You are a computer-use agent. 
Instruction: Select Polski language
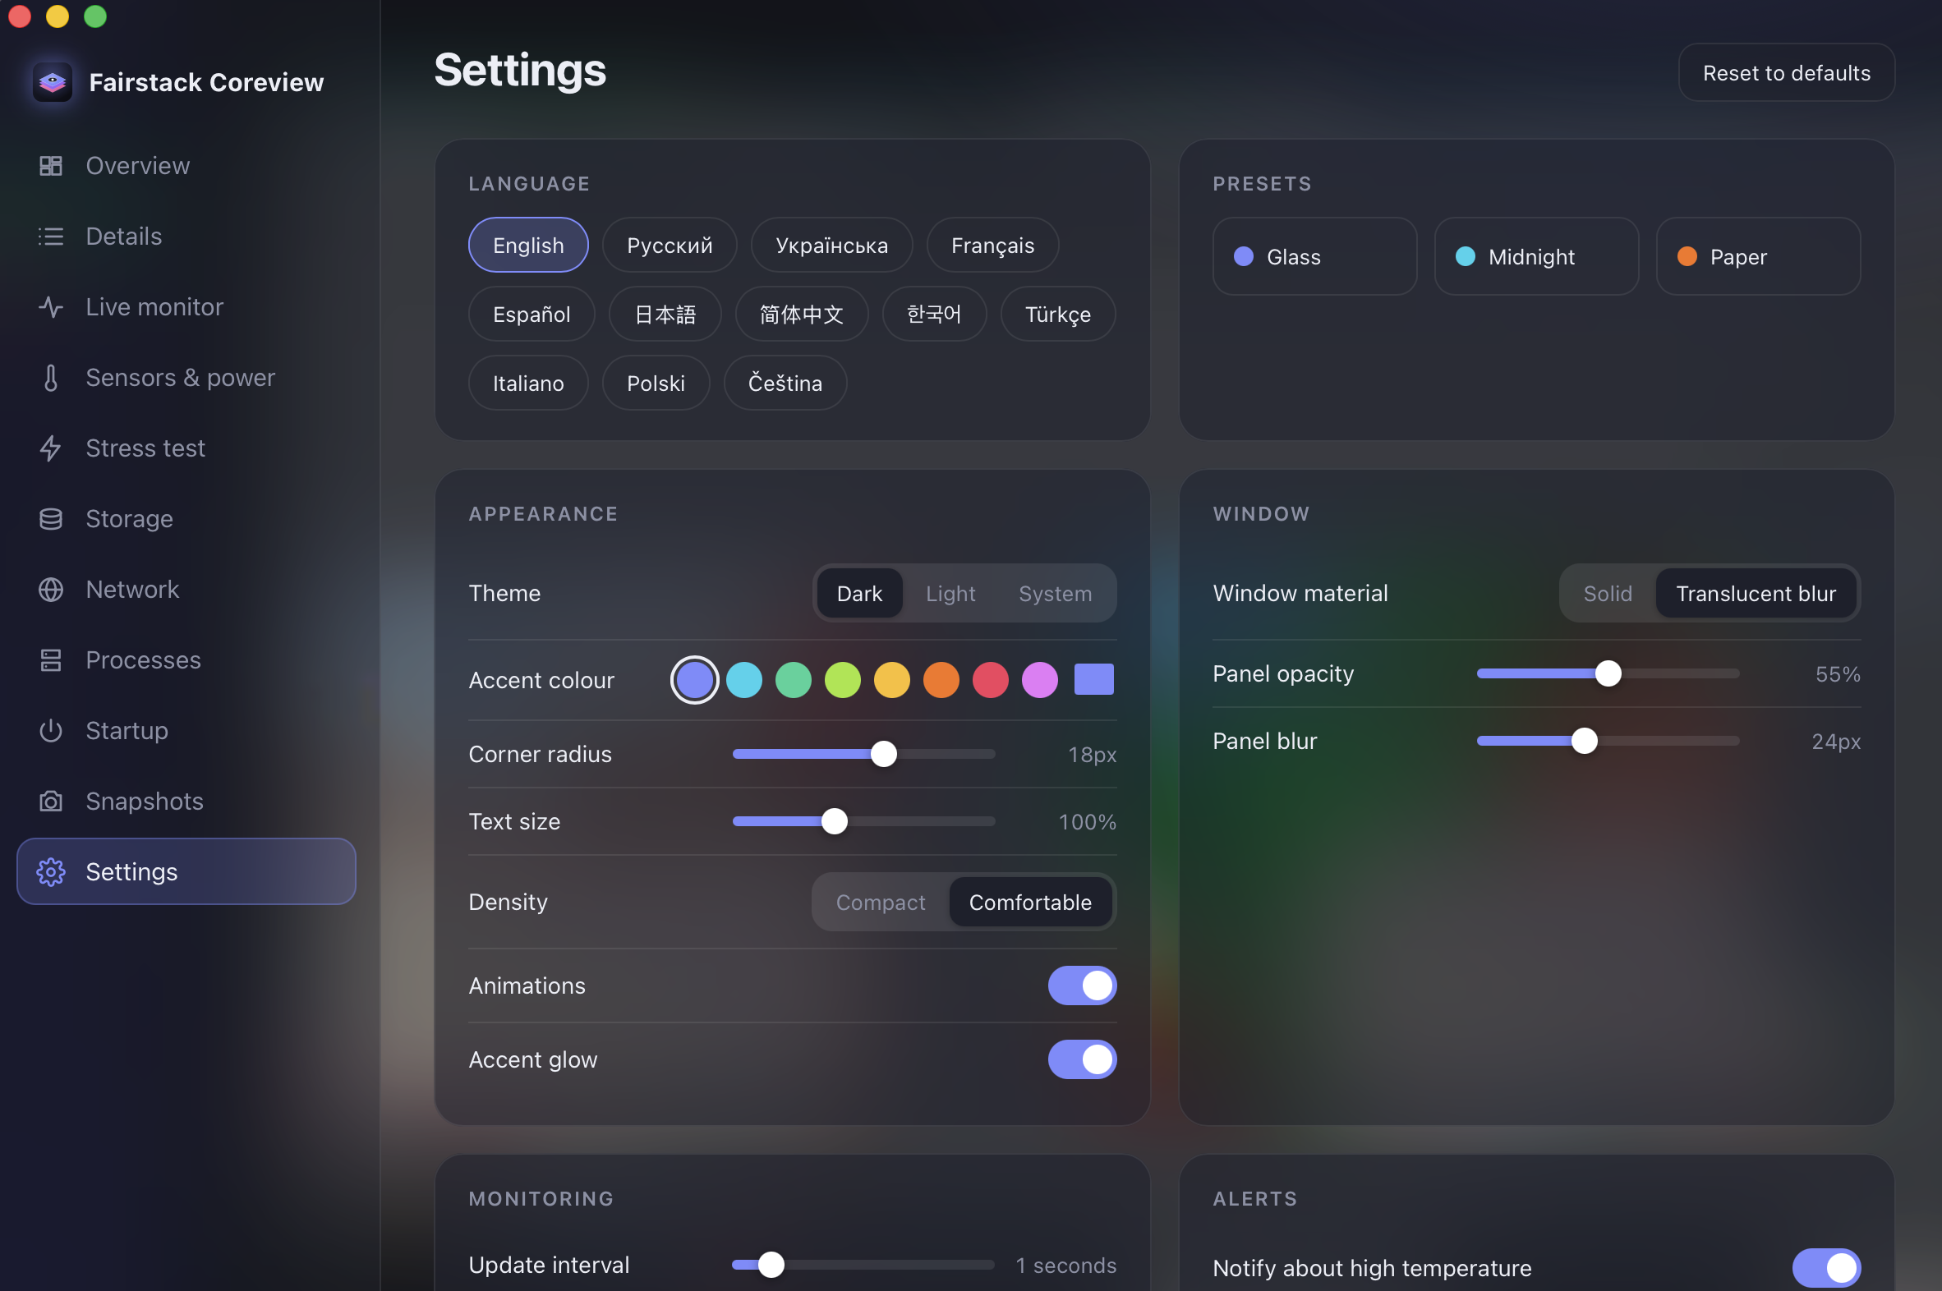pos(656,384)
